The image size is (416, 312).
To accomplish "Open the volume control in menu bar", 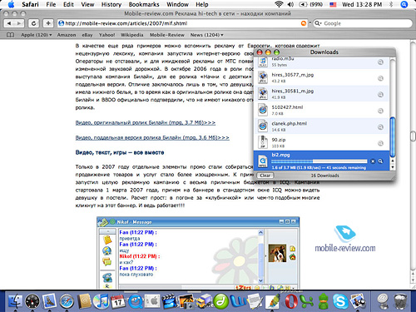I will tap(290, 4).
